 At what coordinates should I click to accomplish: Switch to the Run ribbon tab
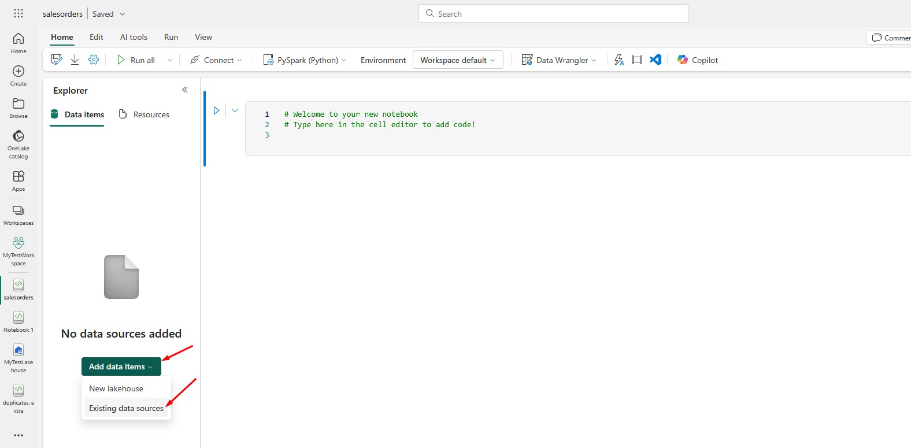pos(171,37)
